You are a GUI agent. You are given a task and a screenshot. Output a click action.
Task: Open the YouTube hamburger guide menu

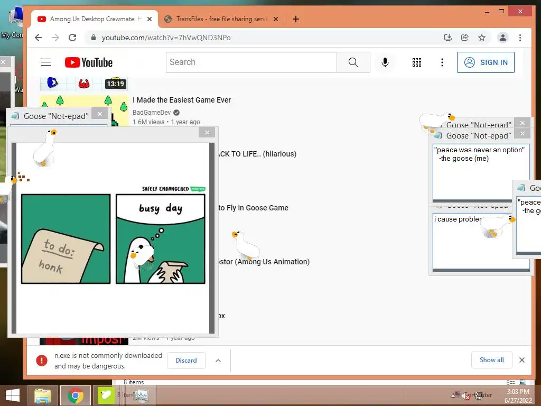(46, 62)
